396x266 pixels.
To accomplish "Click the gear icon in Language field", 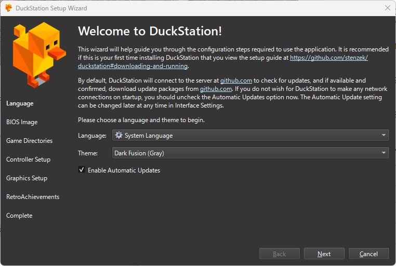I will 118,135.
